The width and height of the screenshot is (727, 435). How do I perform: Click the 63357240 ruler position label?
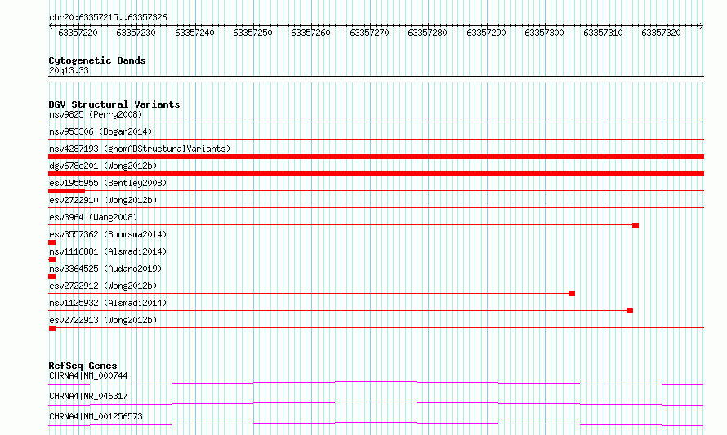194,33
